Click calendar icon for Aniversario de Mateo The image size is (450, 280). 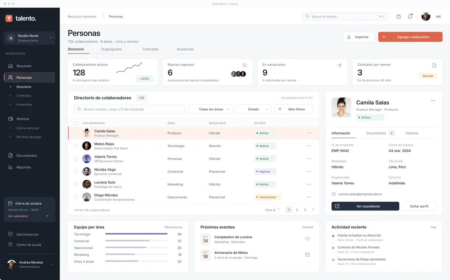tap(307, 255)
